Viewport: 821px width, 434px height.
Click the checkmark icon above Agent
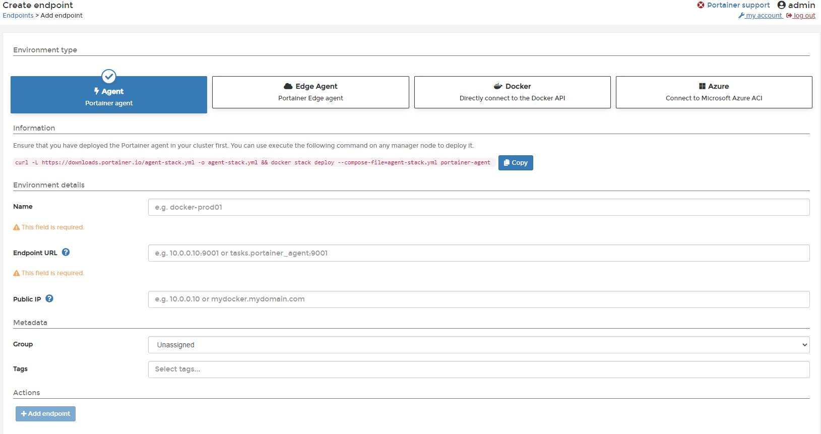tap(109, 77)
